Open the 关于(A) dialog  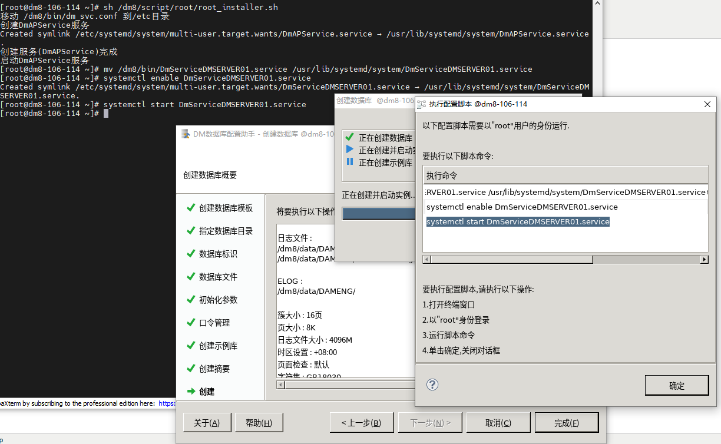point(207,422)
